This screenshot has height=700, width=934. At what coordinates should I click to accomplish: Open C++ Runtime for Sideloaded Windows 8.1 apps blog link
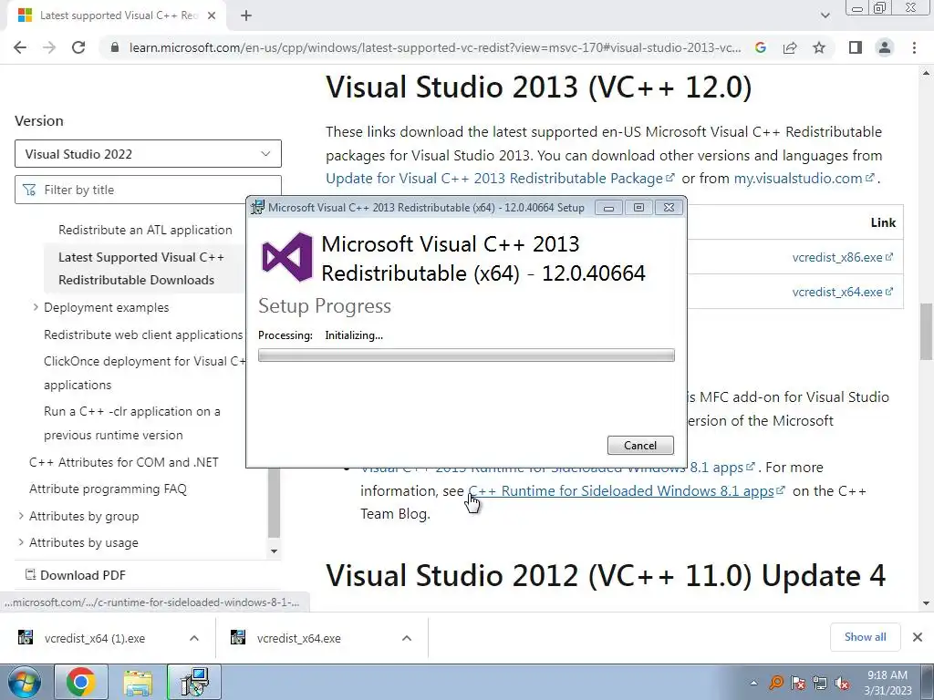coord(626,490)
